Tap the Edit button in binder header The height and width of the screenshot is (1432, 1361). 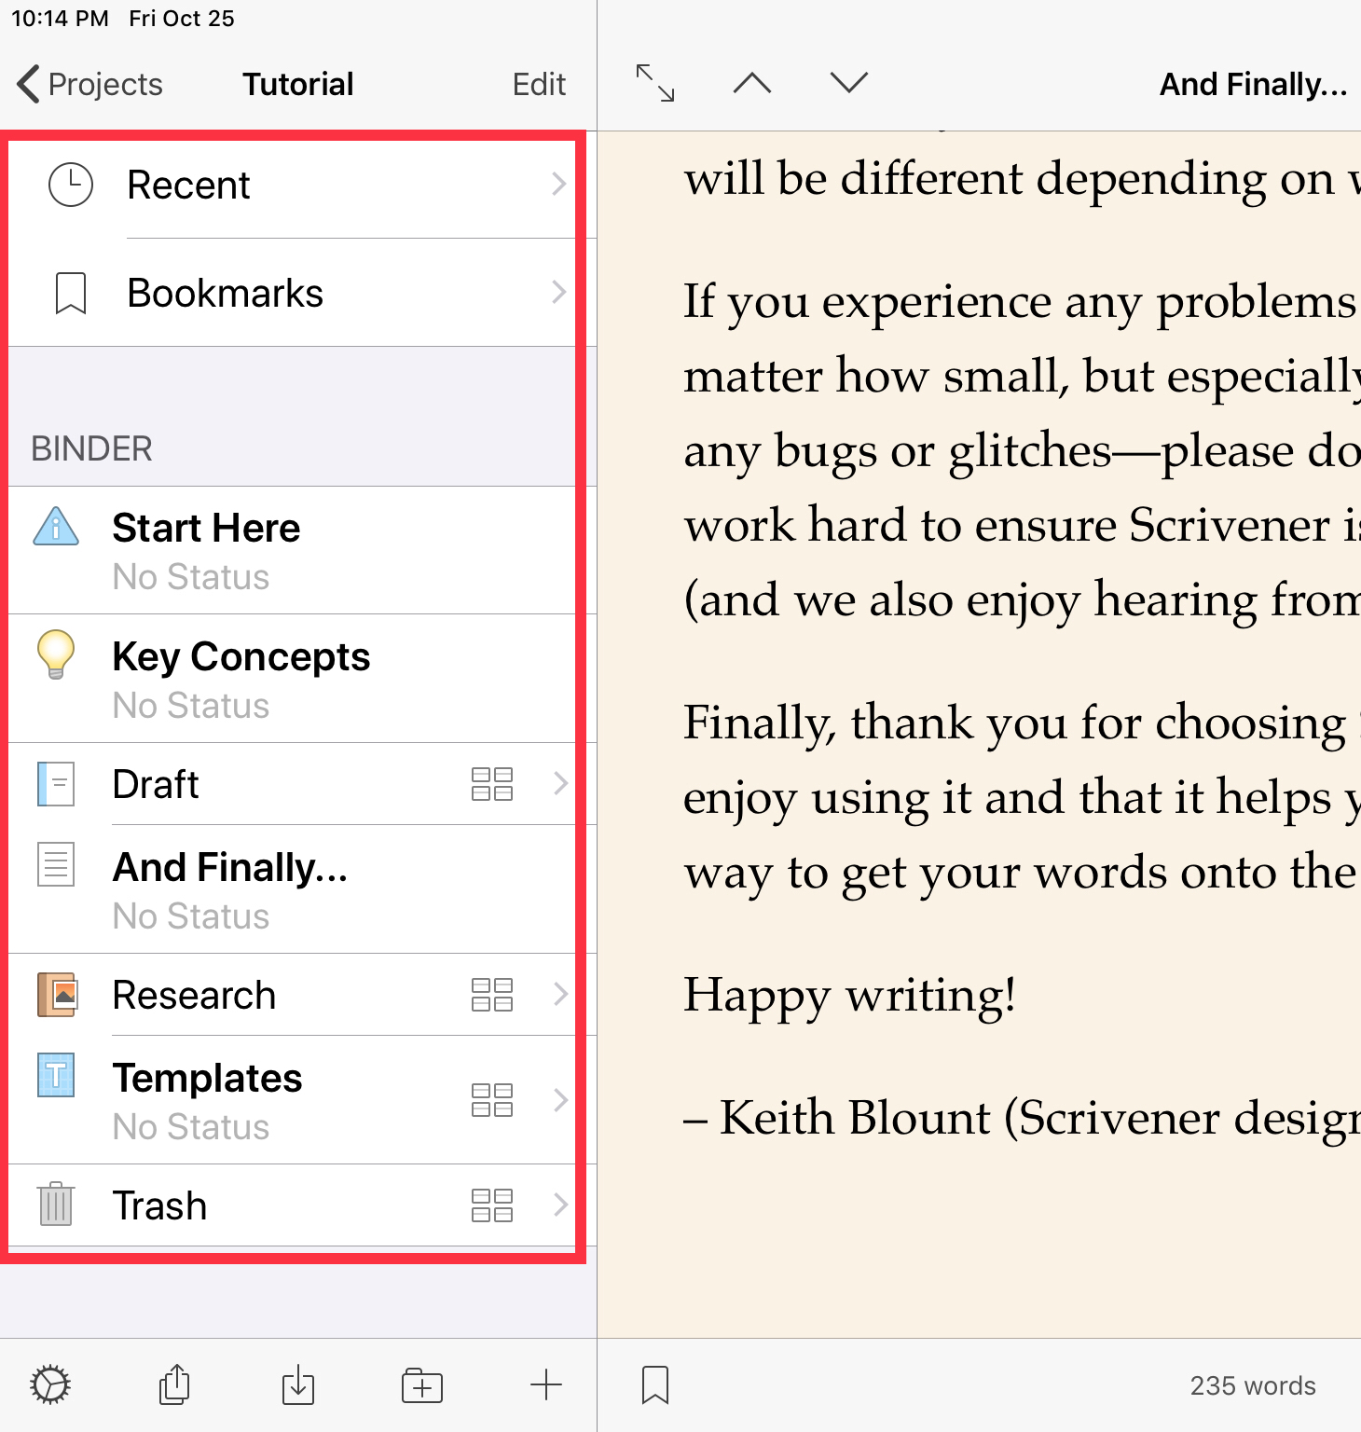[539, 84]
